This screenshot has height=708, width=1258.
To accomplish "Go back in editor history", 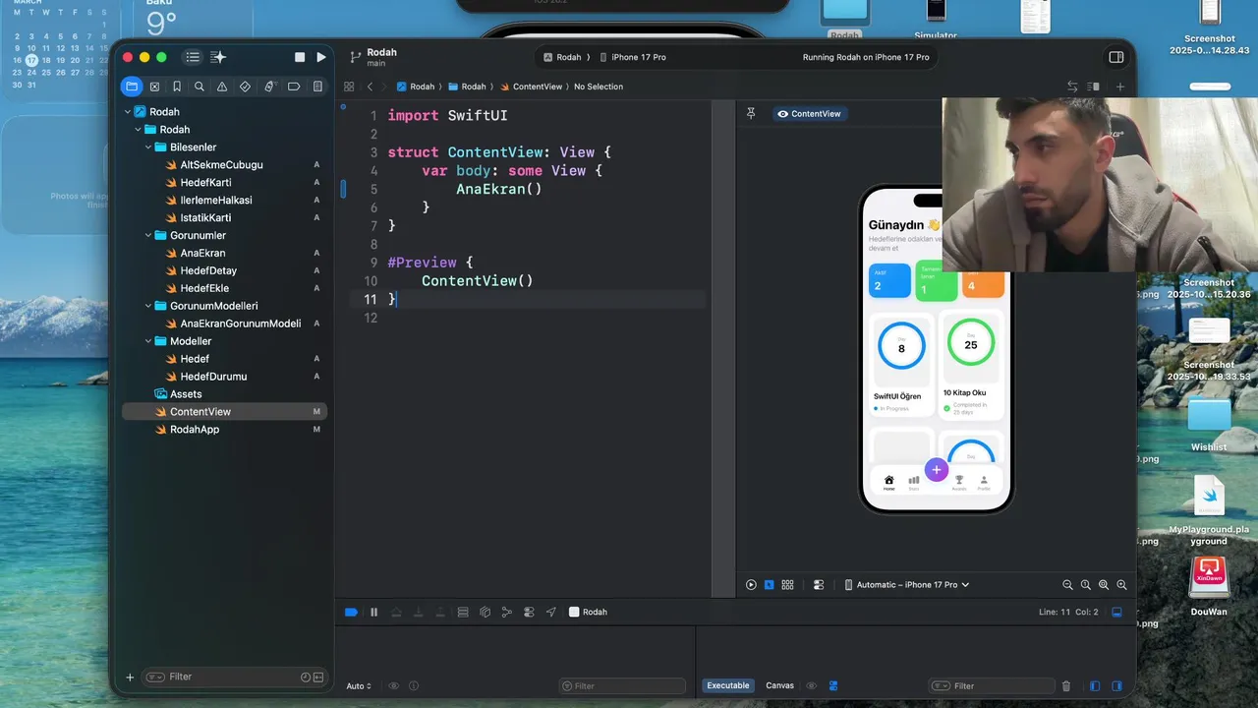I will tap(370, 87).
